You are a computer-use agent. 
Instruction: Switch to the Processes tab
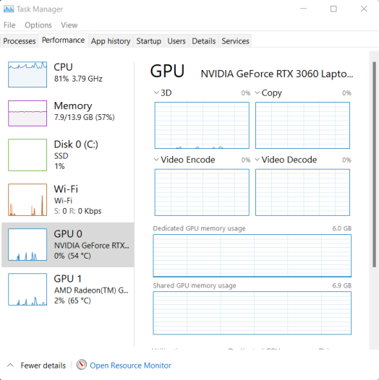click(20, 41)
